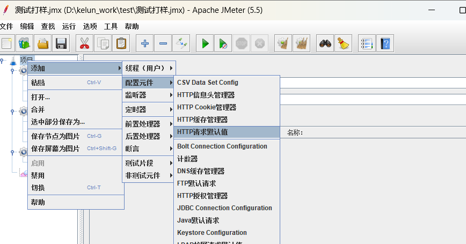Choose 打开... in context menu
This screenshot has width=466, height=244.
tap(76, 97)
